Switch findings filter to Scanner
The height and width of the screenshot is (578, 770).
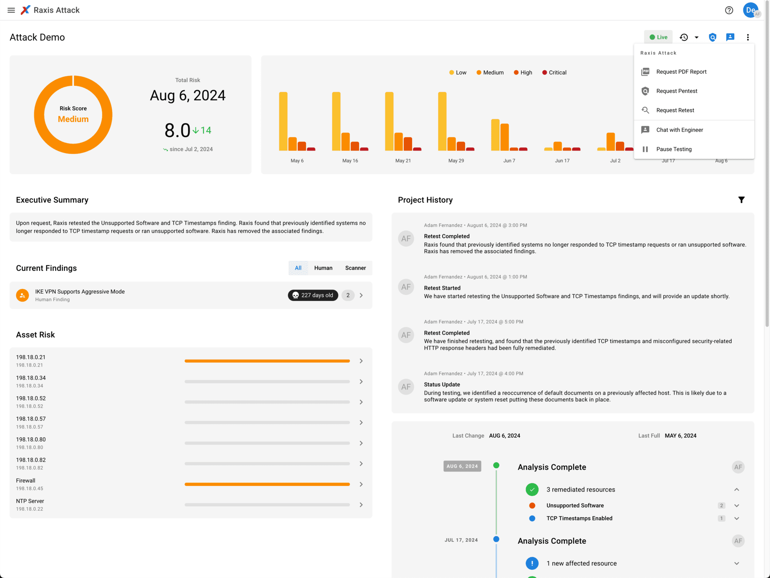pos(355,268)
